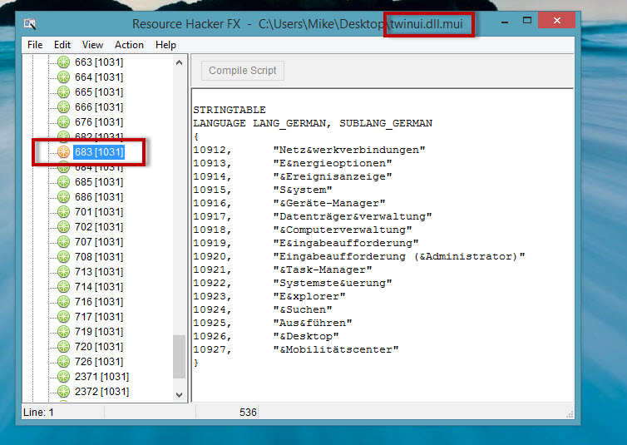627x445 pixels.
Task: Select tree item 663 [1031]
Action: click(x=99, y=62)
